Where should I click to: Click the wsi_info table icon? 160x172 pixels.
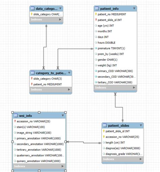click(x=16, y=116)
